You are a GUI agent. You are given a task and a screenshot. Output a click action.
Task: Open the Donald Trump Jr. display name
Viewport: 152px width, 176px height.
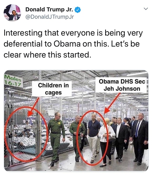coord(49,10)
